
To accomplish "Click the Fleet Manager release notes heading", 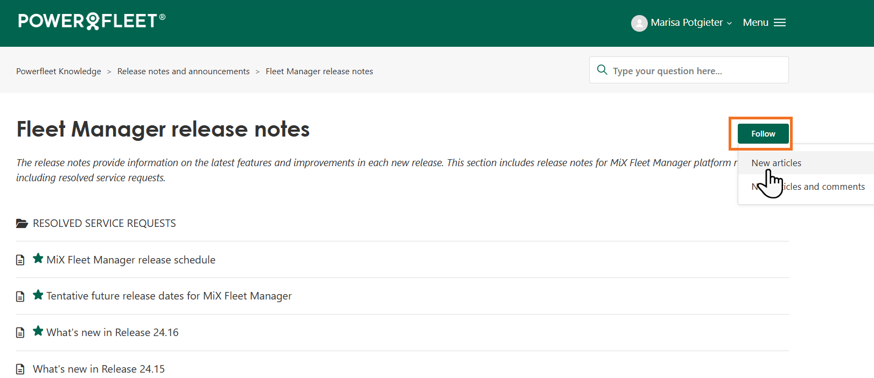I will [x=163, y=129].
